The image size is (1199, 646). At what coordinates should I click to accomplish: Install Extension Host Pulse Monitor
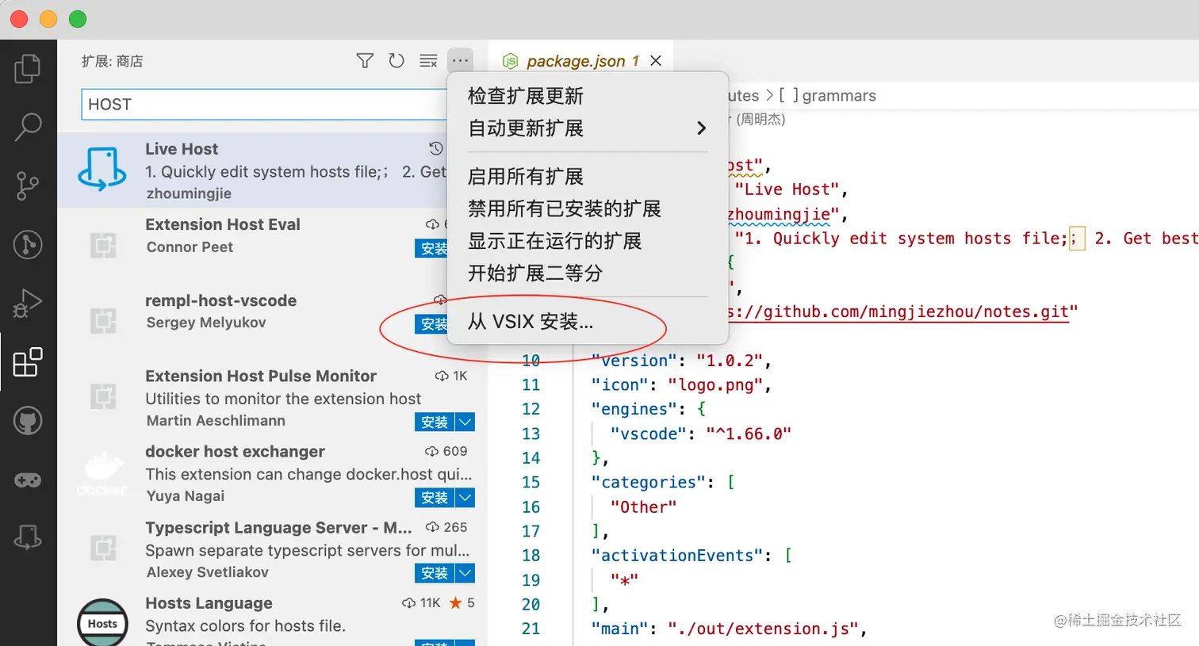435,422
